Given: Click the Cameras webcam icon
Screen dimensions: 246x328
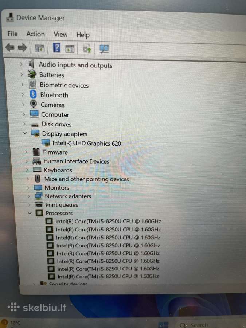Looking at the screenshot, I should point(33,104).
